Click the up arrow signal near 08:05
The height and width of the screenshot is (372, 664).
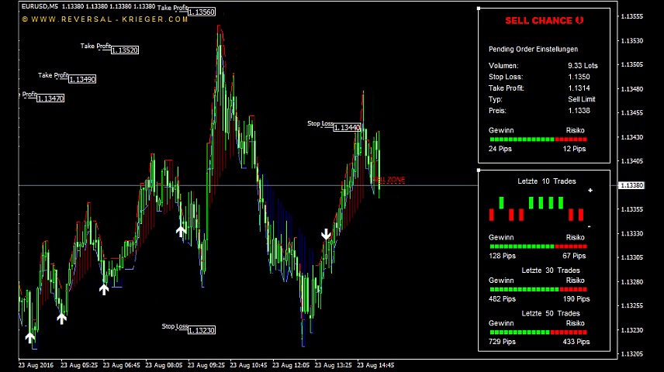pos(181,231)
